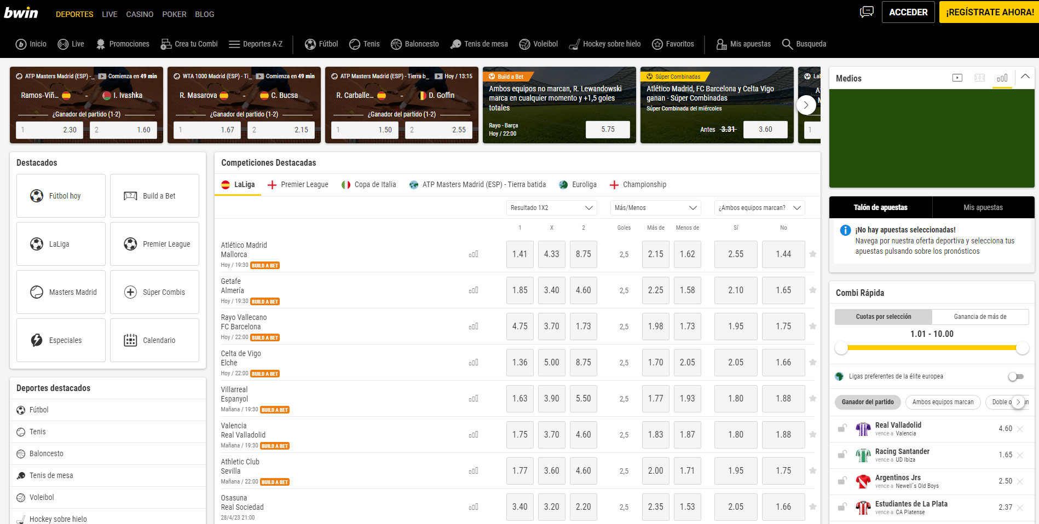Viewport: 1039px width, 524px height.
Task: Click the statistics icon in the Medios panel
Action: pyautogui.click(x=1002, y=78)
